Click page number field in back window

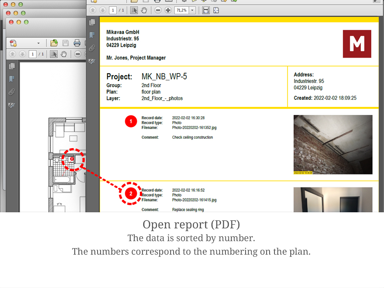33,54
